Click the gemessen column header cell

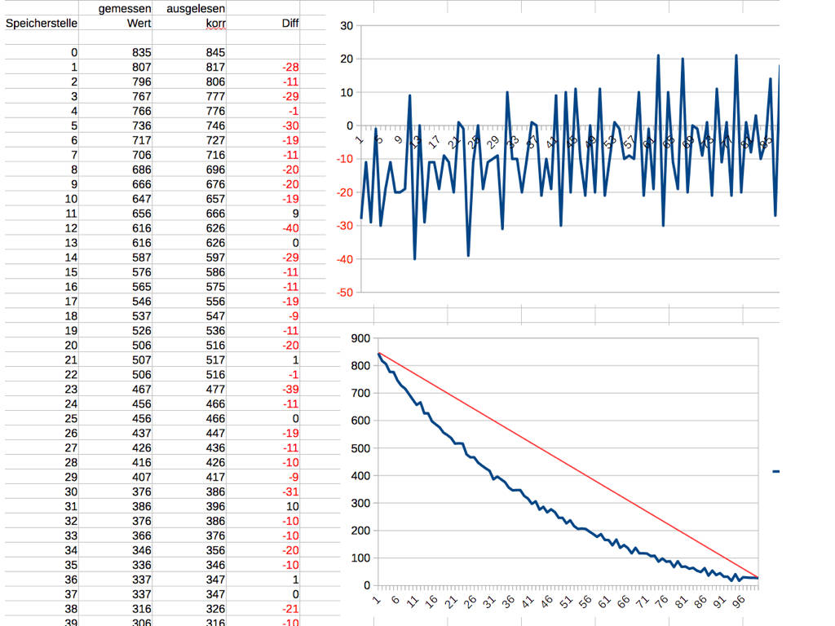pos(125,9)
